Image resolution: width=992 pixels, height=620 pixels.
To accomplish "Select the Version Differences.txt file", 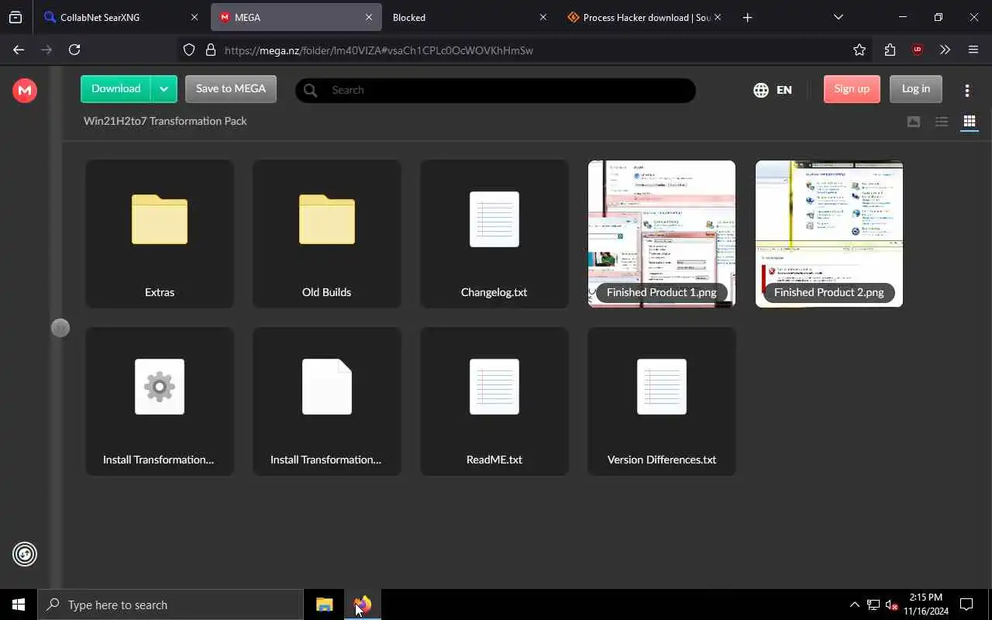I will pyautogui.click(x=662, y=401).
